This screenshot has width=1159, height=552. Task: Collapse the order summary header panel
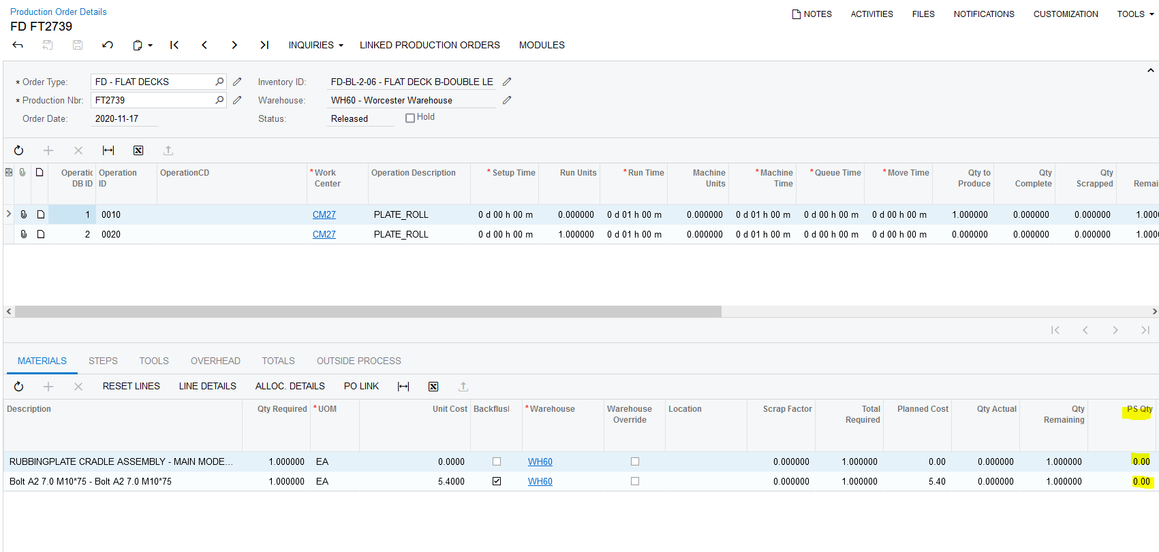(1150, 70)
